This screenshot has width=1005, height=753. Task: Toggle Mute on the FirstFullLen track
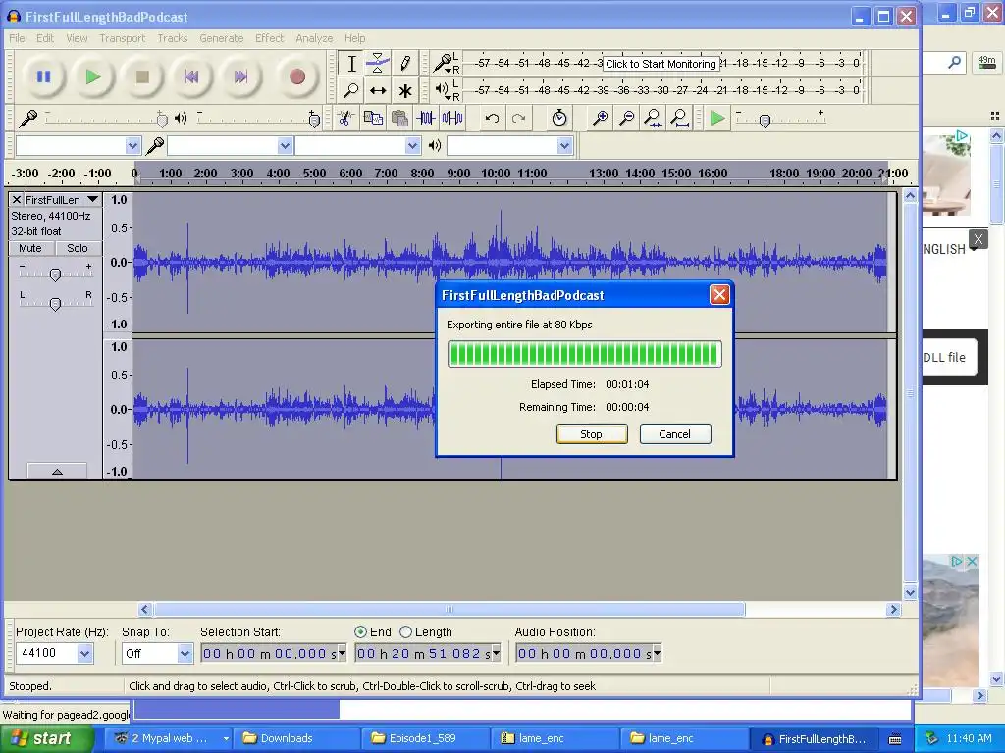[x=30, y=248]
